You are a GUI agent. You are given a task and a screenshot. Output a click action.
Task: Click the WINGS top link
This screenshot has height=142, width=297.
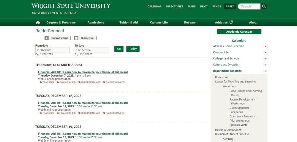tap(217, 7)
